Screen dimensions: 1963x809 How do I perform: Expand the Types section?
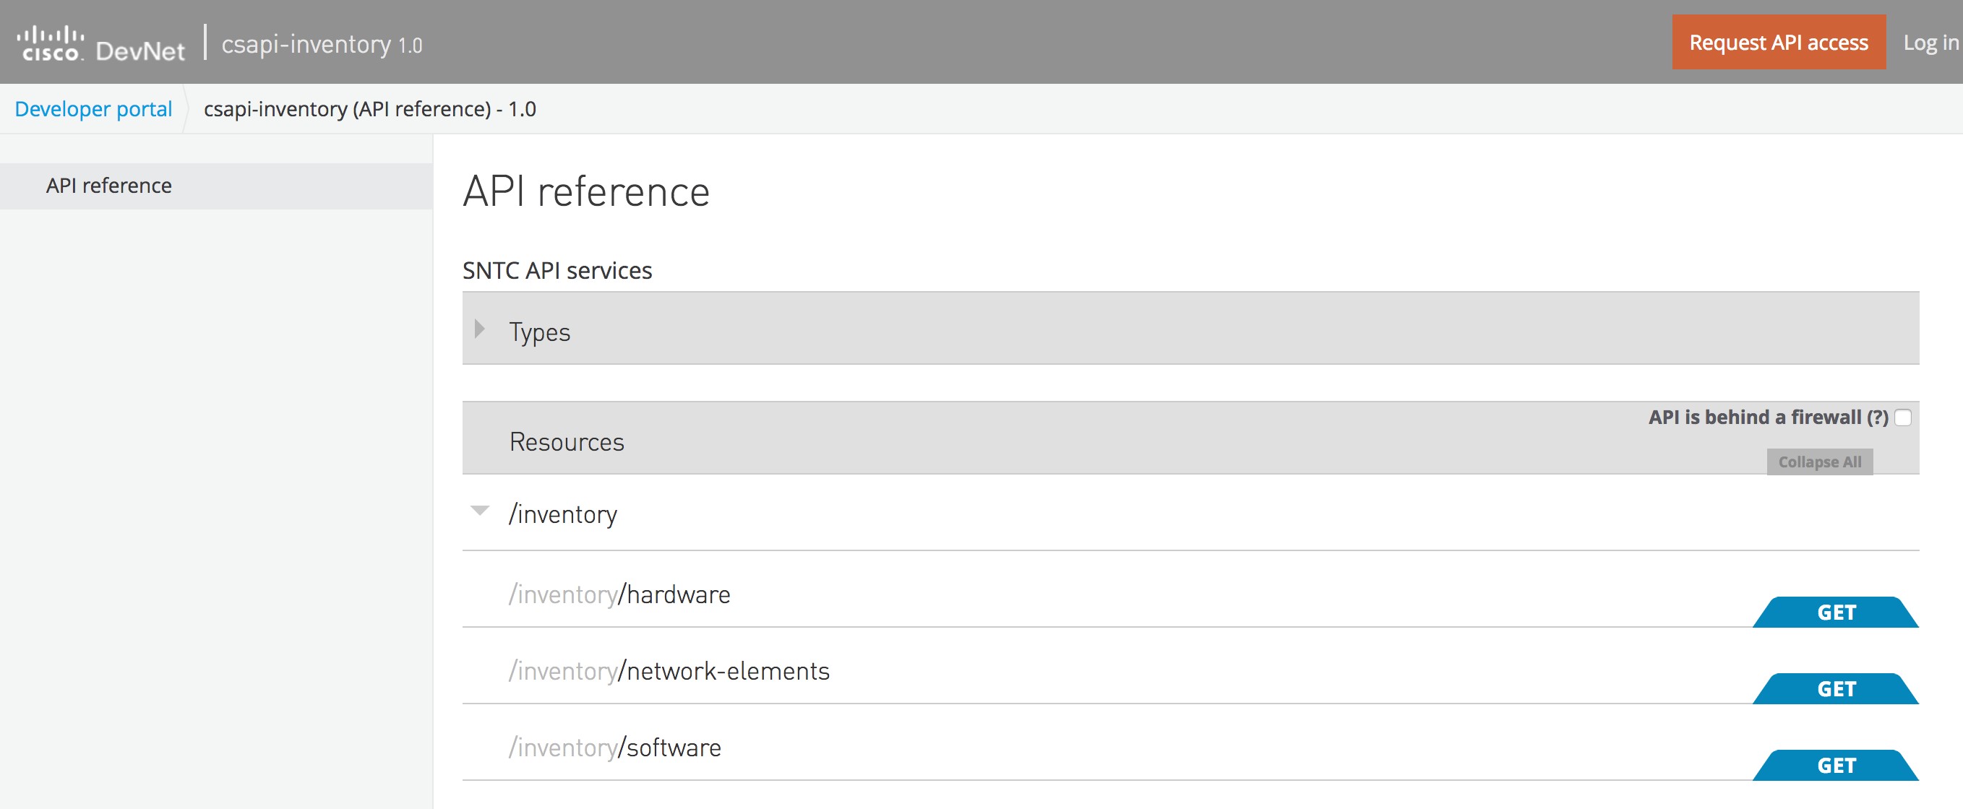(x=538, y=331)
